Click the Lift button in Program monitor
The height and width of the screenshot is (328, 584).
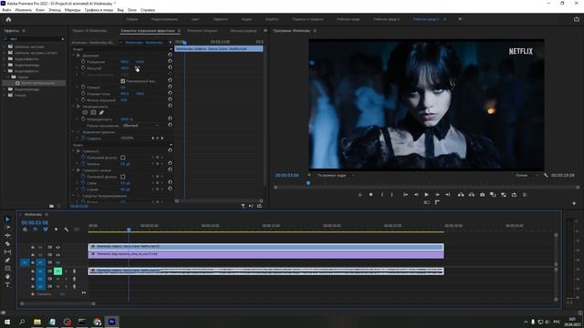tap(461, 194)
